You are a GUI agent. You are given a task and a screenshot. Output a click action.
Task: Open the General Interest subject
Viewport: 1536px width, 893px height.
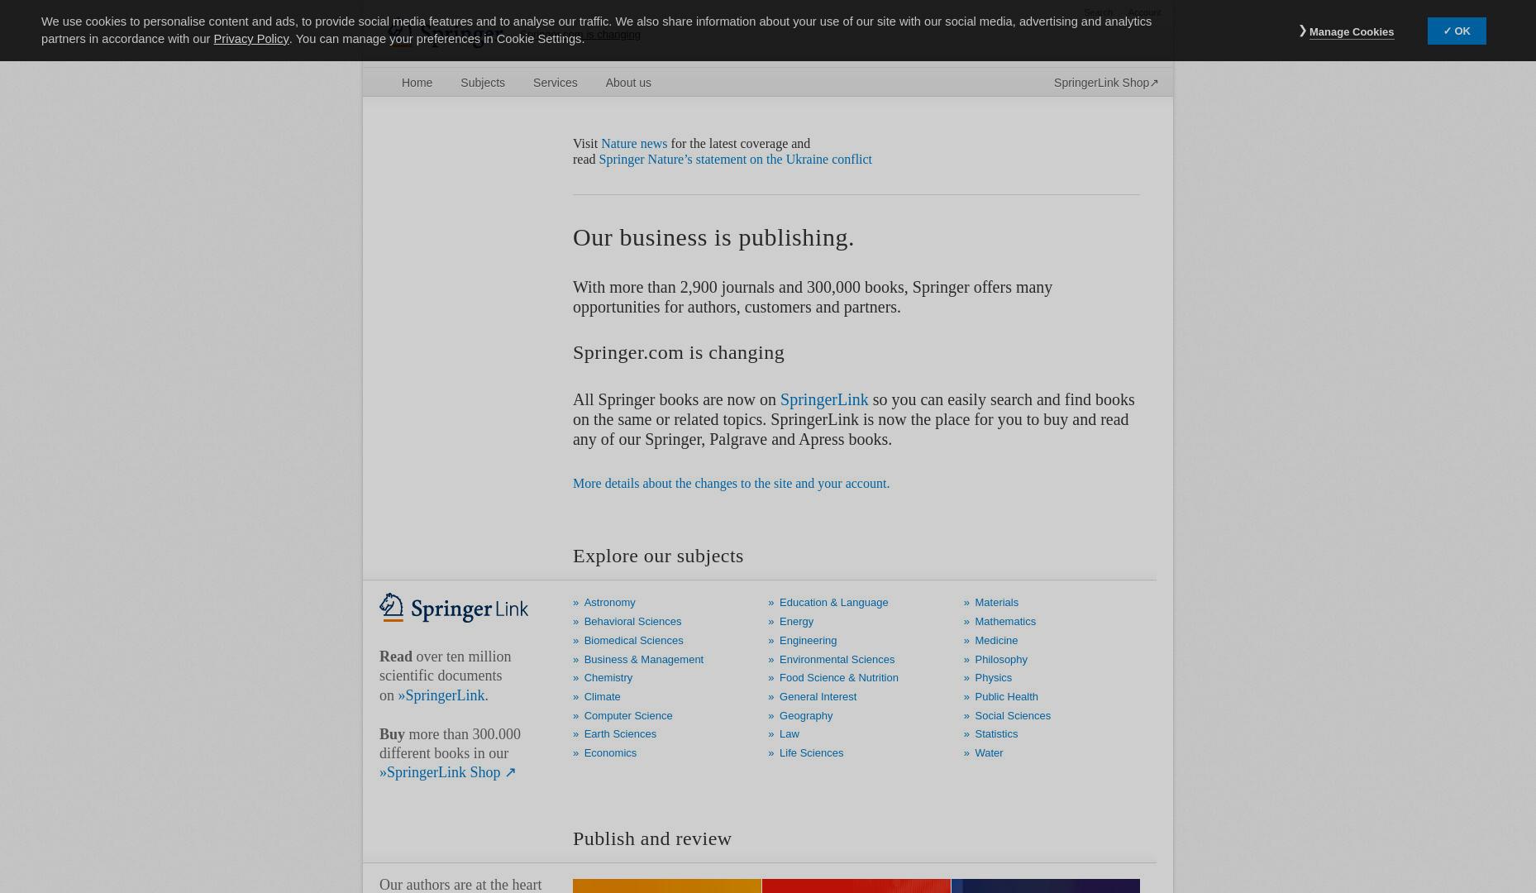coord(818,697)
